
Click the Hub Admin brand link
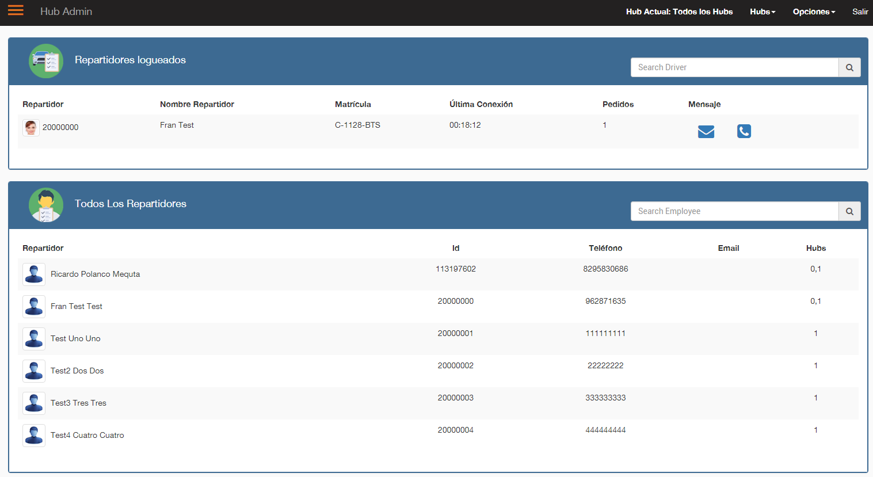[66, 12]
